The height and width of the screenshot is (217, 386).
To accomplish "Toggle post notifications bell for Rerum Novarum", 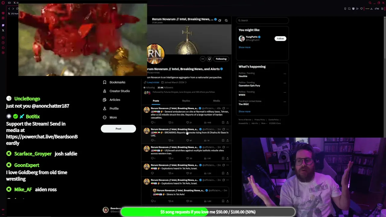I will click(209, 59).
